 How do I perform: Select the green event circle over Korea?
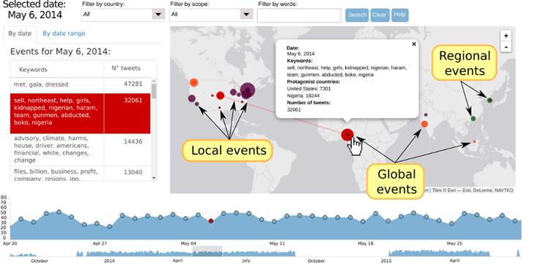pyautogui.click(x=489, y=100)
